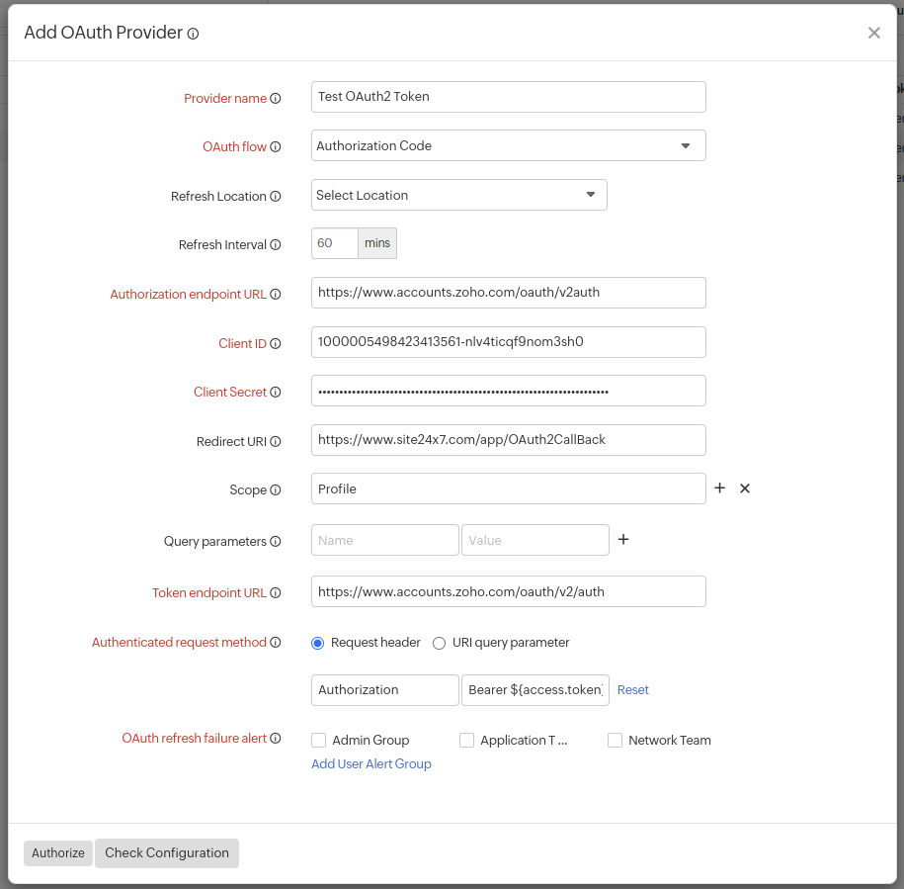Click the Client ID info icon
This screenshot has width=904, height=889.
[x=277, y=343]
